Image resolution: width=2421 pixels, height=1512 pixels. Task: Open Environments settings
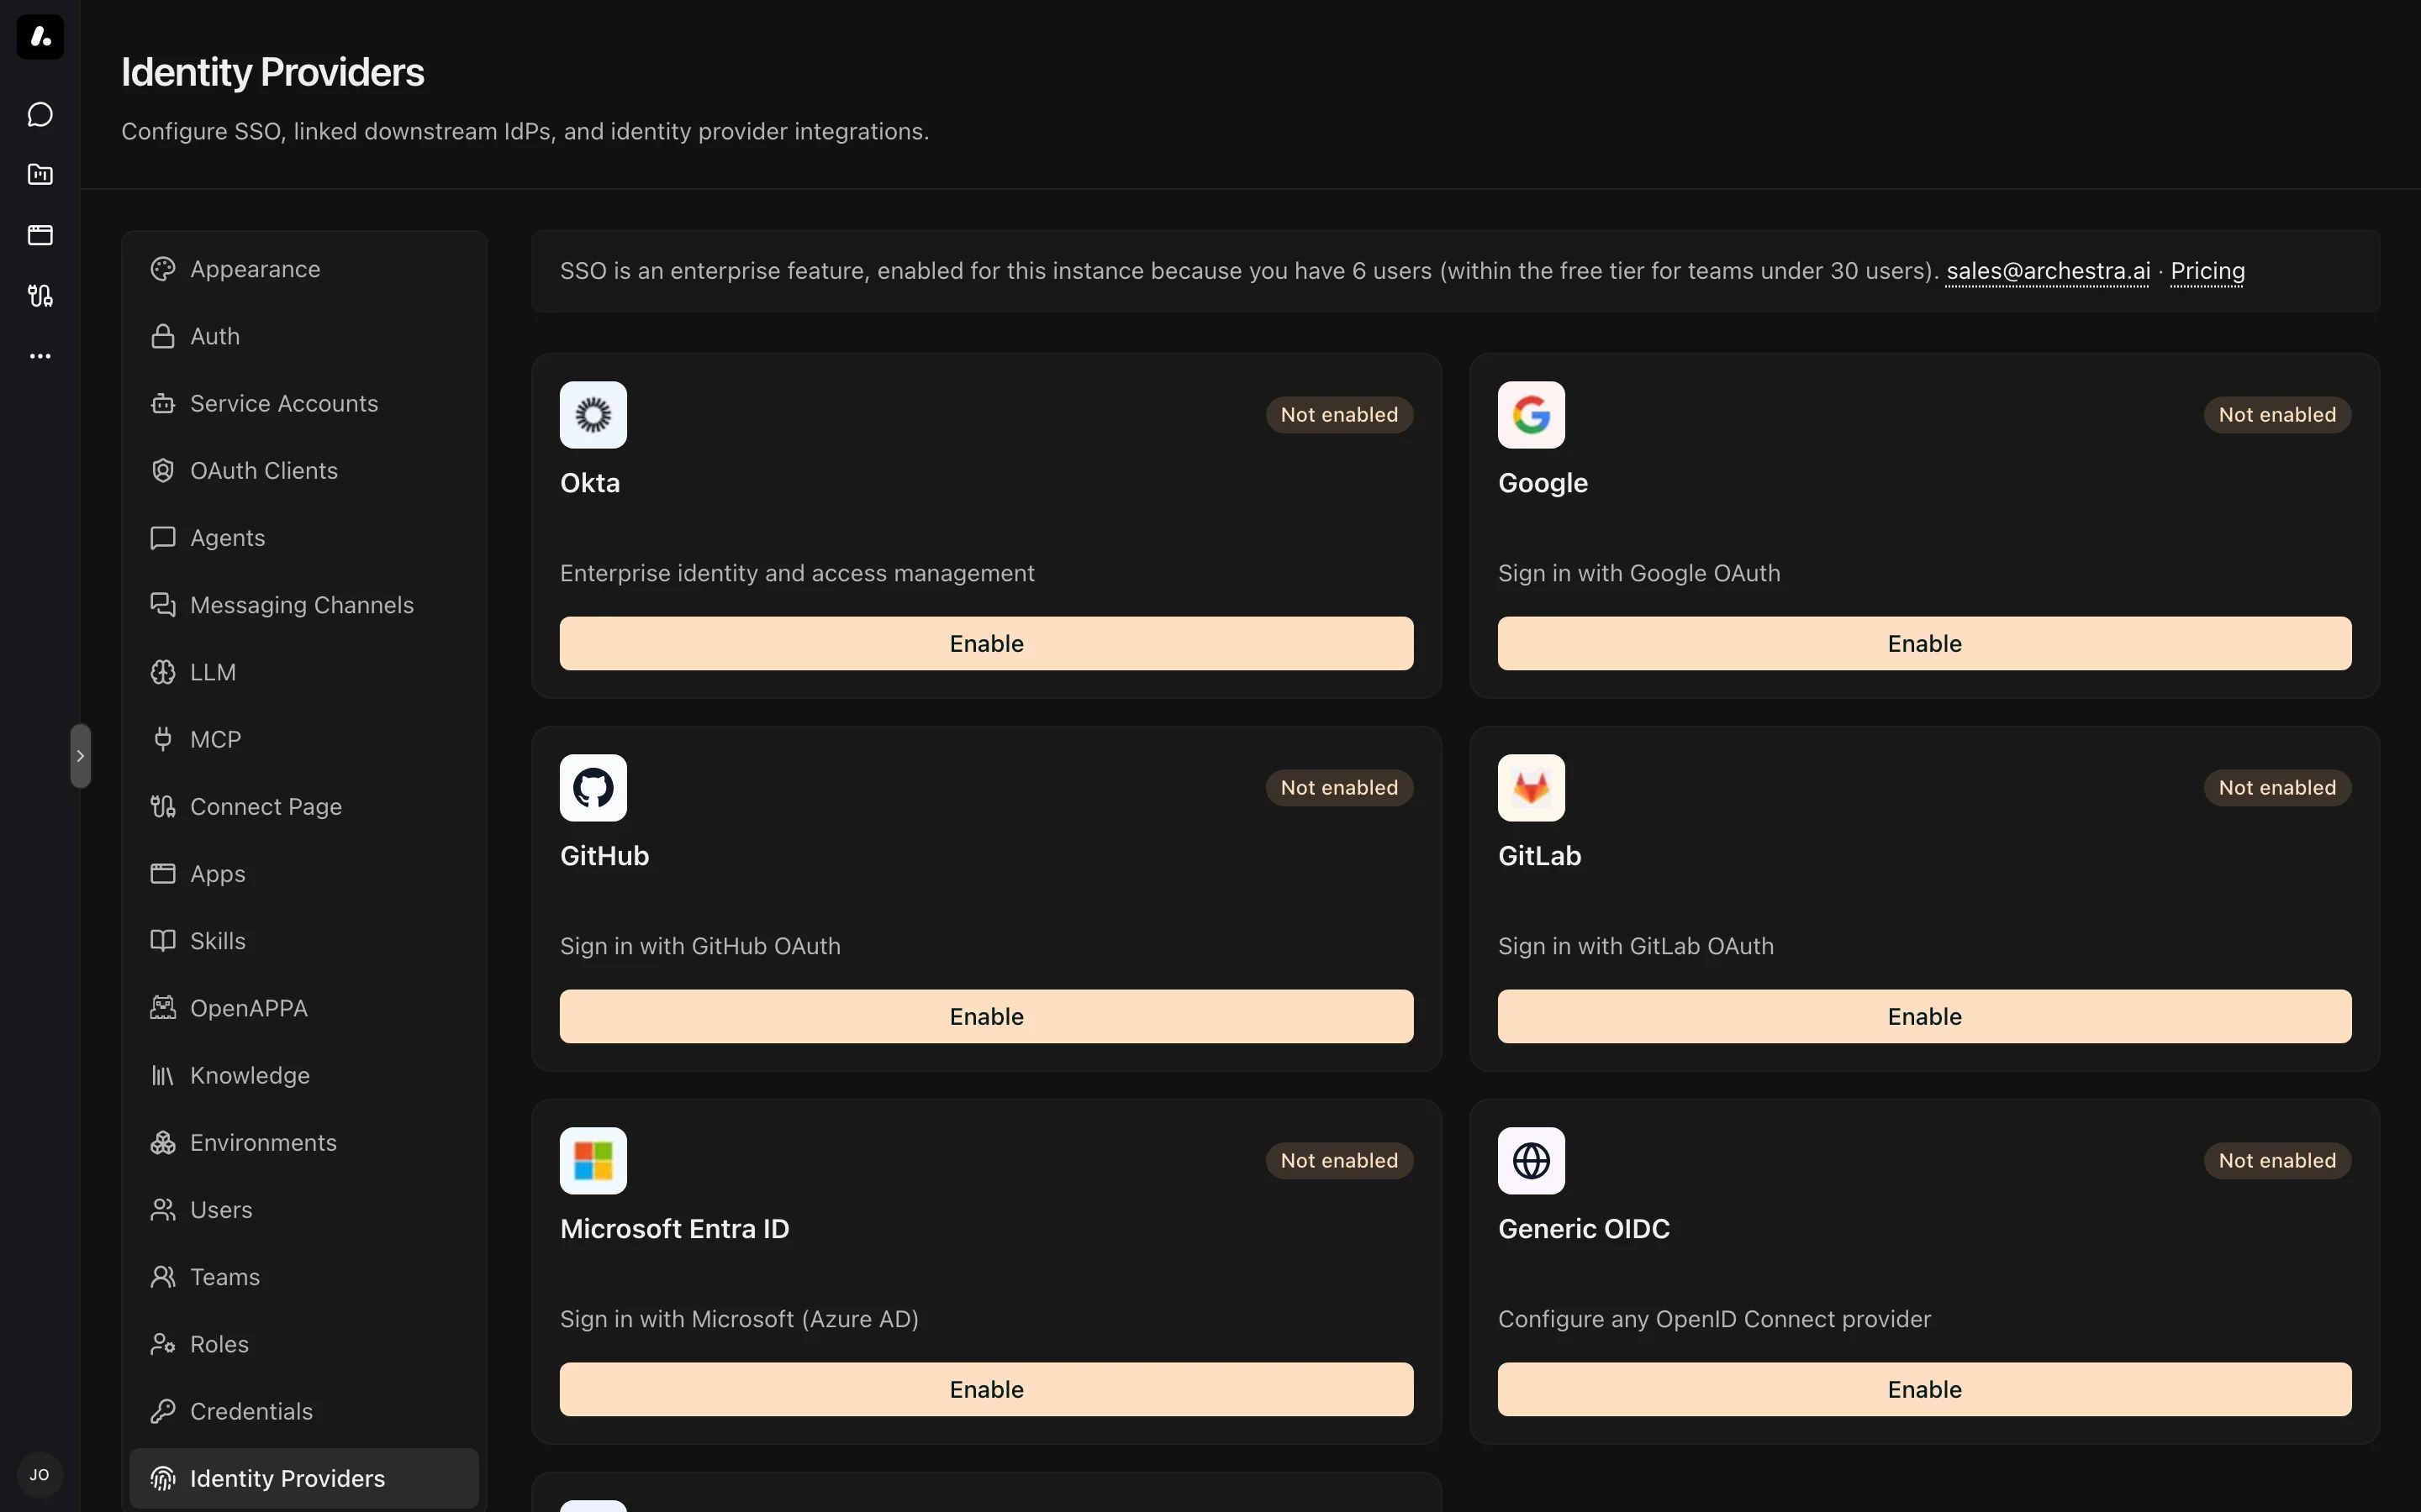(304, 1142)
